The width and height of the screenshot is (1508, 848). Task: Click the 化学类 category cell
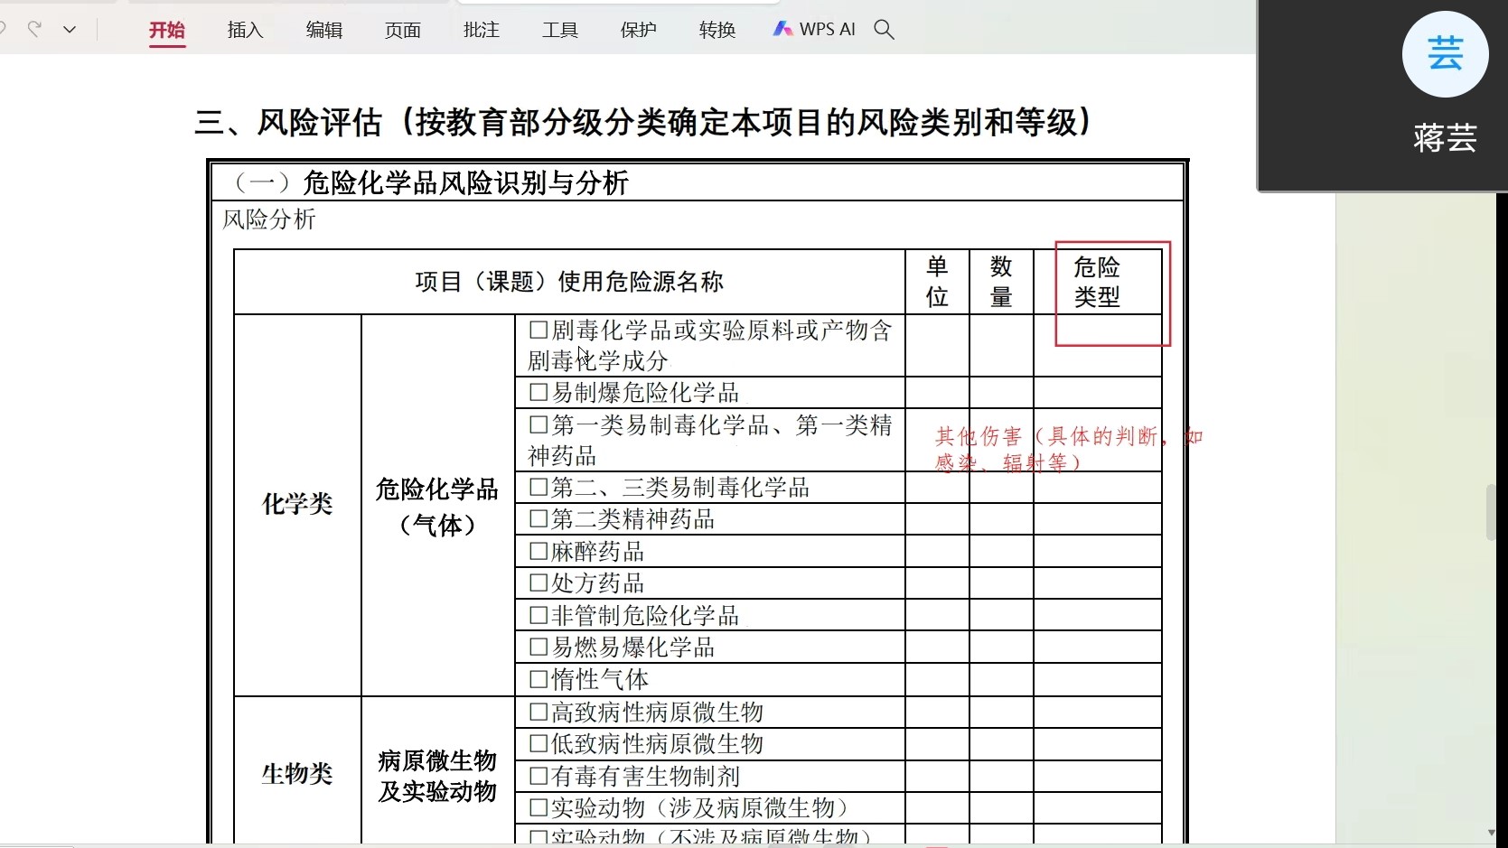(297, 504)
